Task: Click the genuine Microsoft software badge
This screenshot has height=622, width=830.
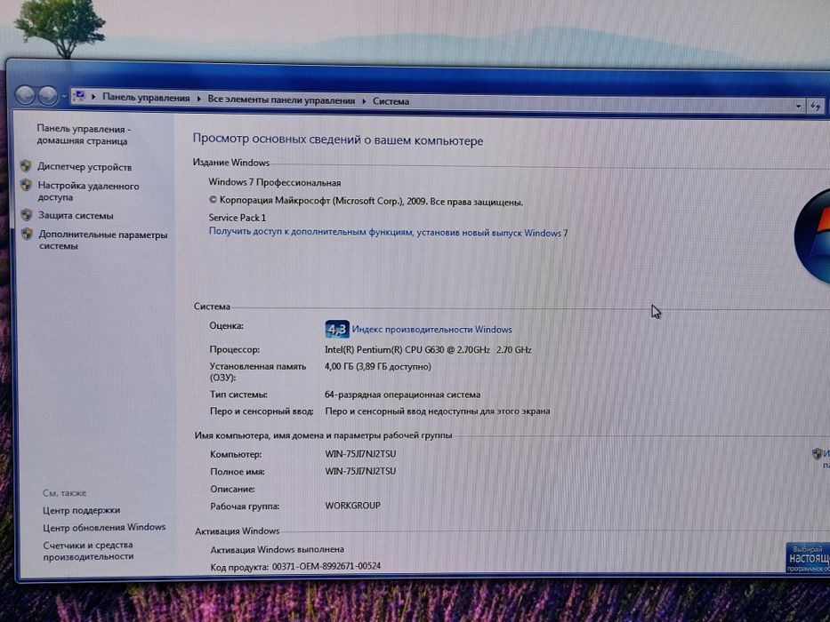Action: tap(807, 557)
